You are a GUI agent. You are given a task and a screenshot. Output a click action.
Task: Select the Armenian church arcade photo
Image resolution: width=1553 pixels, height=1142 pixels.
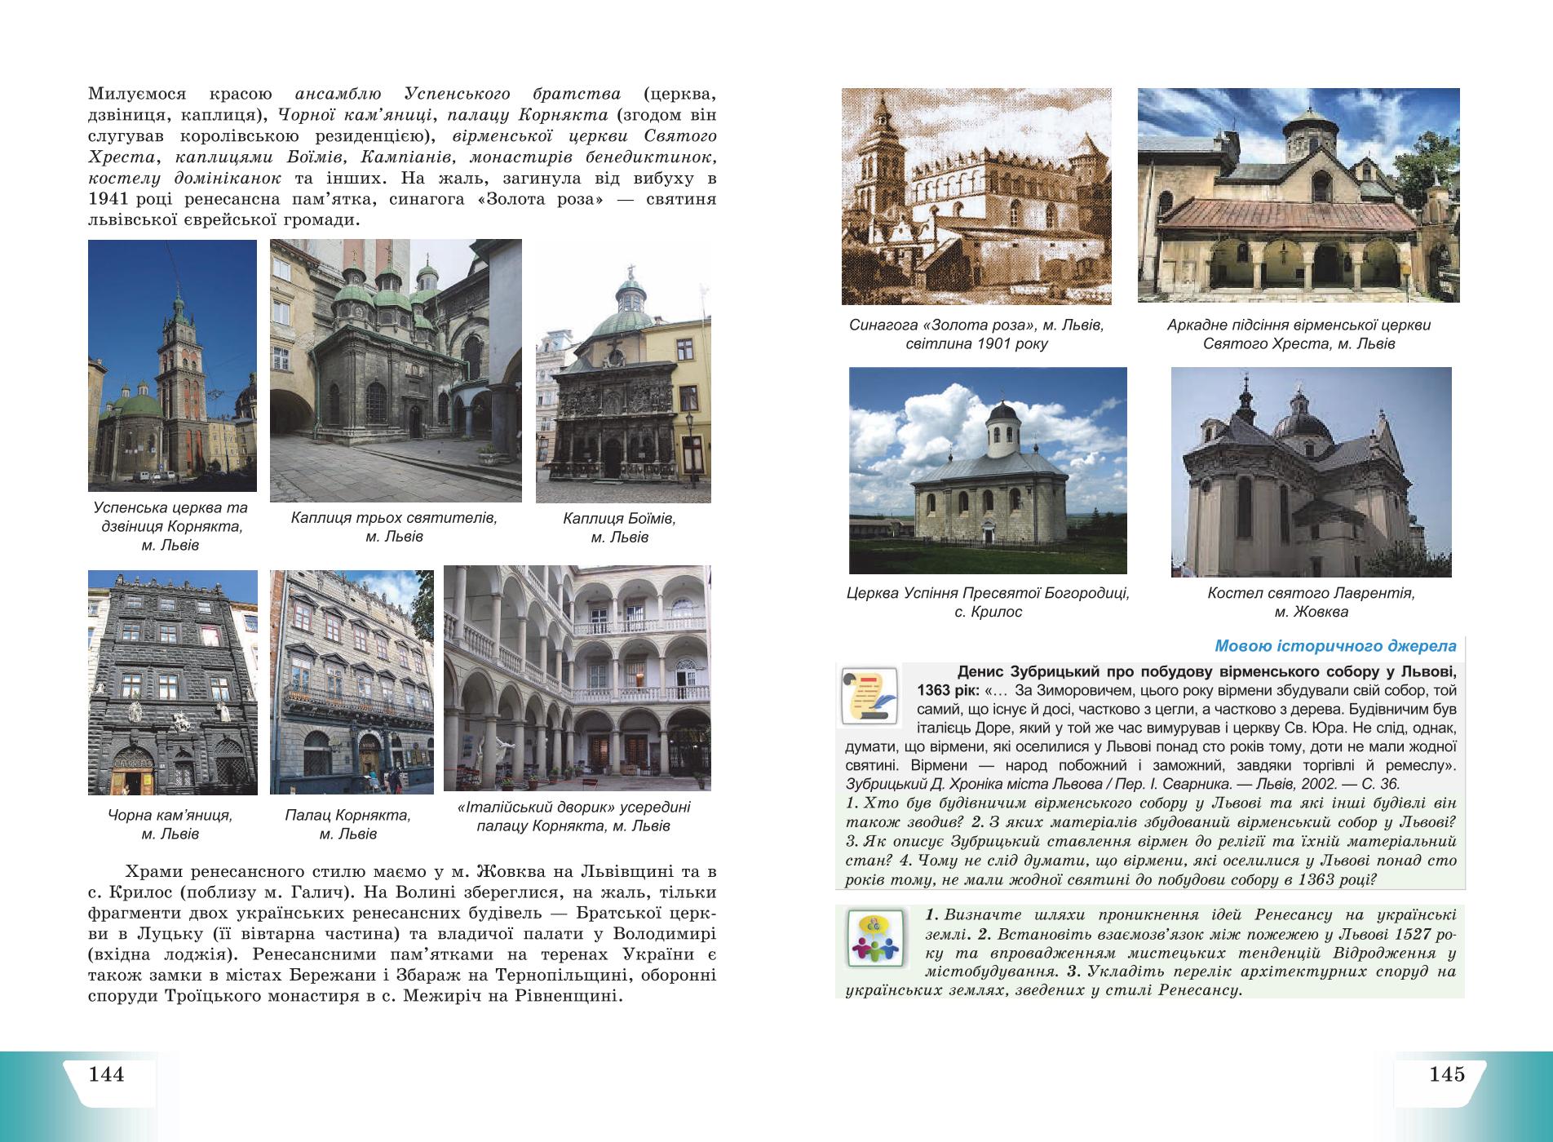tap(1299, 196)
